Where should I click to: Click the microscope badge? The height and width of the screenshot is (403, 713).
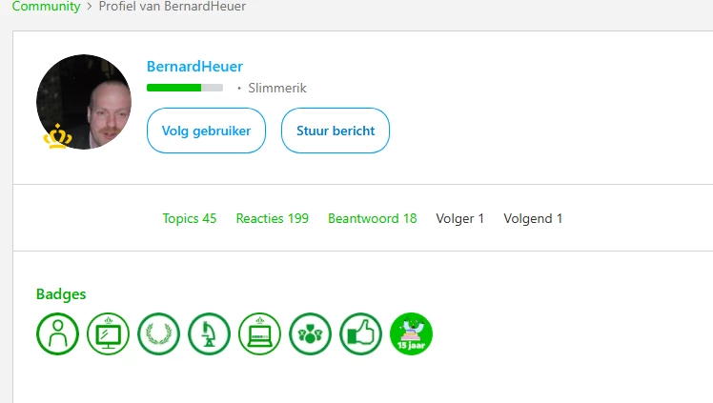(x=209, y=334)
